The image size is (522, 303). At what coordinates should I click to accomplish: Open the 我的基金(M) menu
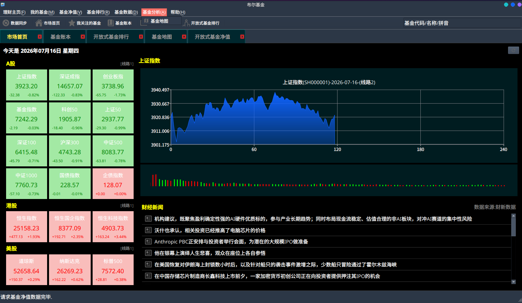42,12
